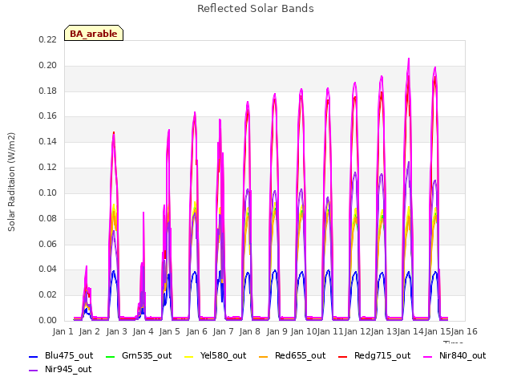Click magenta color marker for Nir840_out
The height and width of the screenshot is (385, 513).
[428, 356]
